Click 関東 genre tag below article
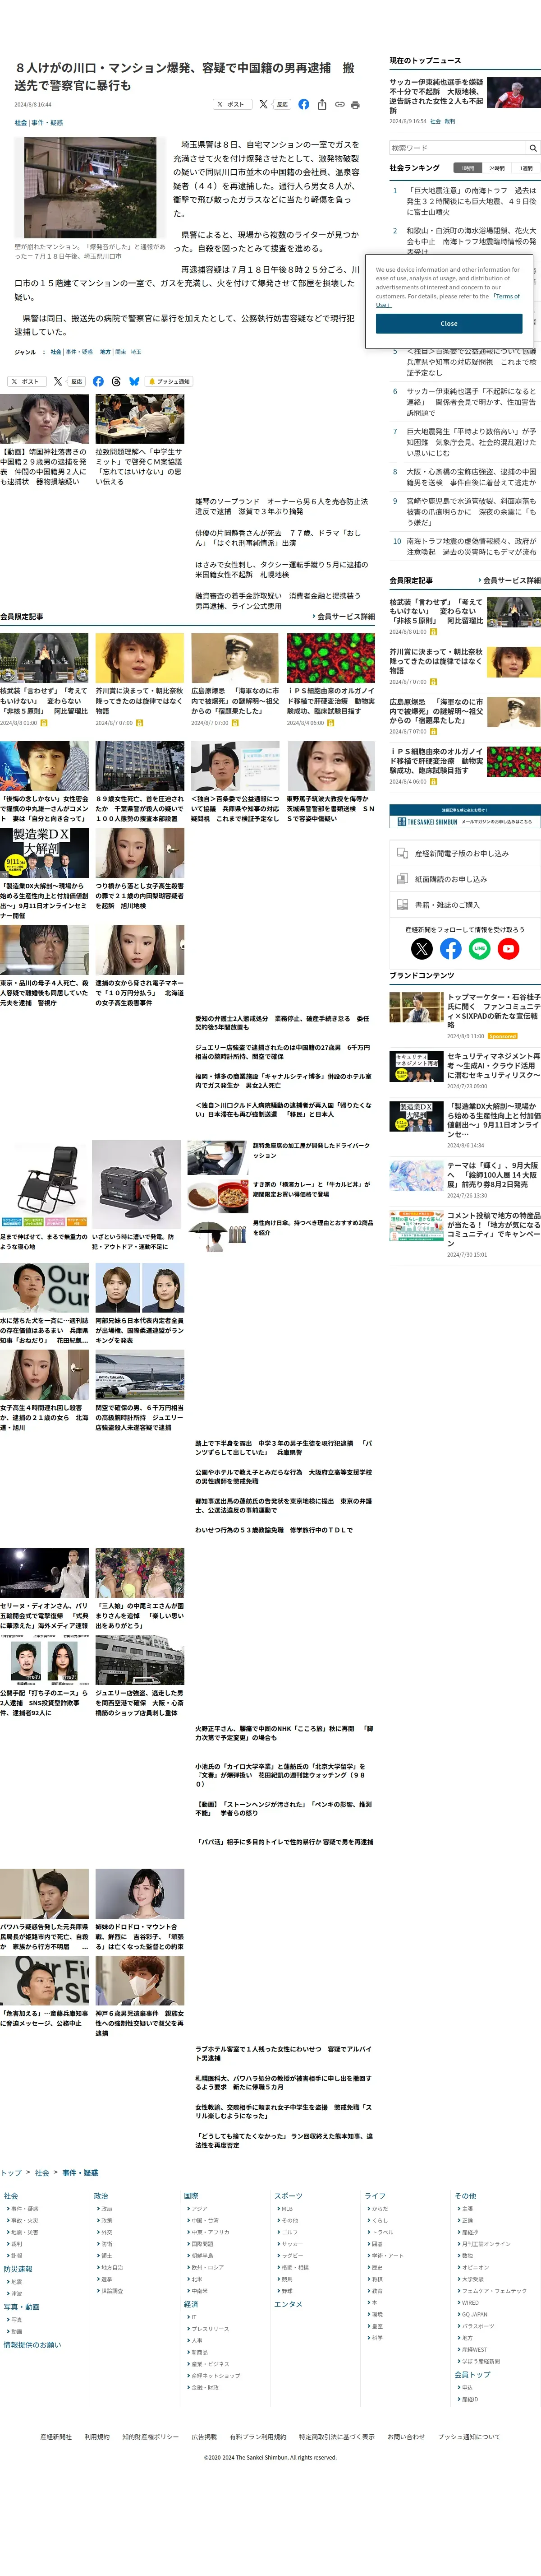 (120, 352)
